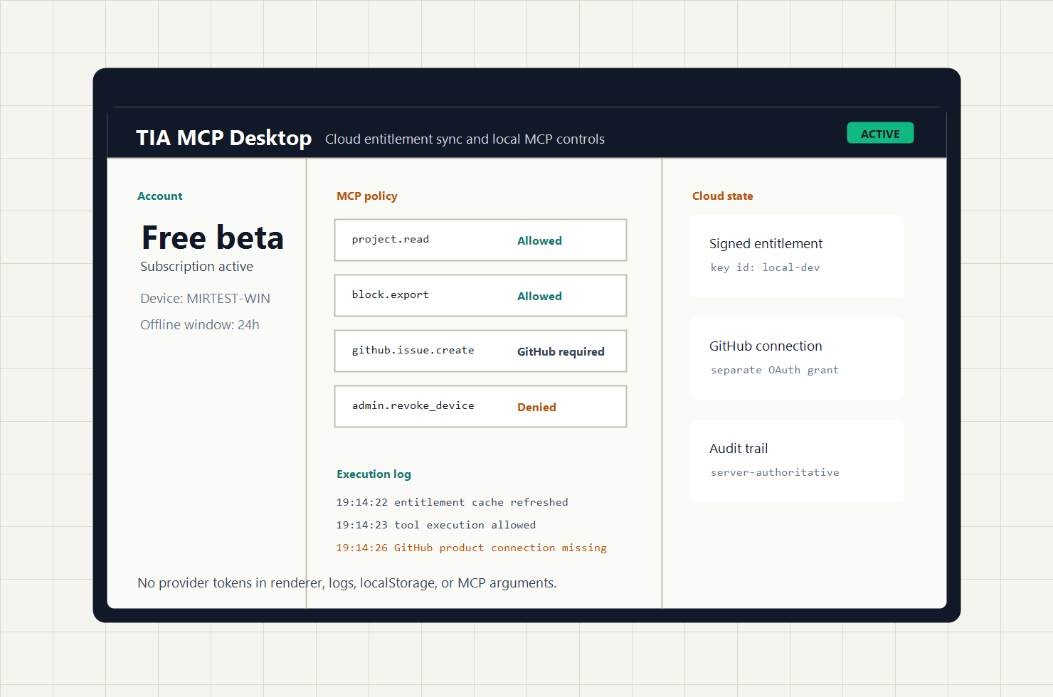Click the key id: local-dev text
This screenshot has width=1053, height=697.
click(x=765, y=267)
